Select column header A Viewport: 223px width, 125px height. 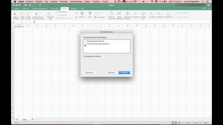(x=19, y=26)
